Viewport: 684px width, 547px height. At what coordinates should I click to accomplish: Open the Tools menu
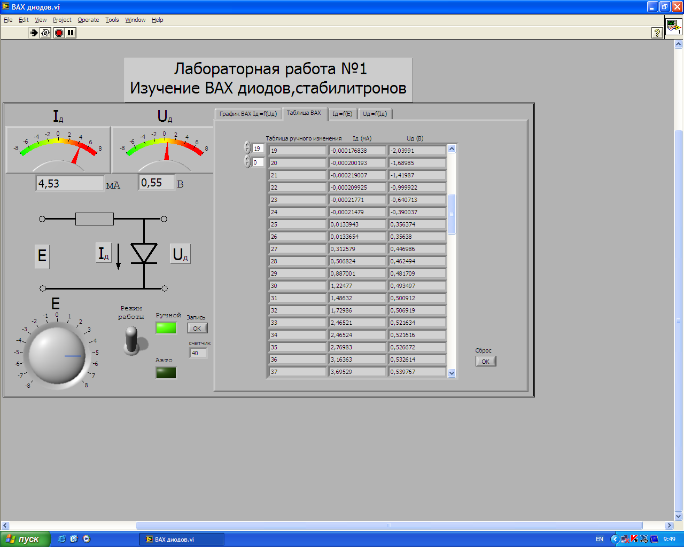pos(112,20)
